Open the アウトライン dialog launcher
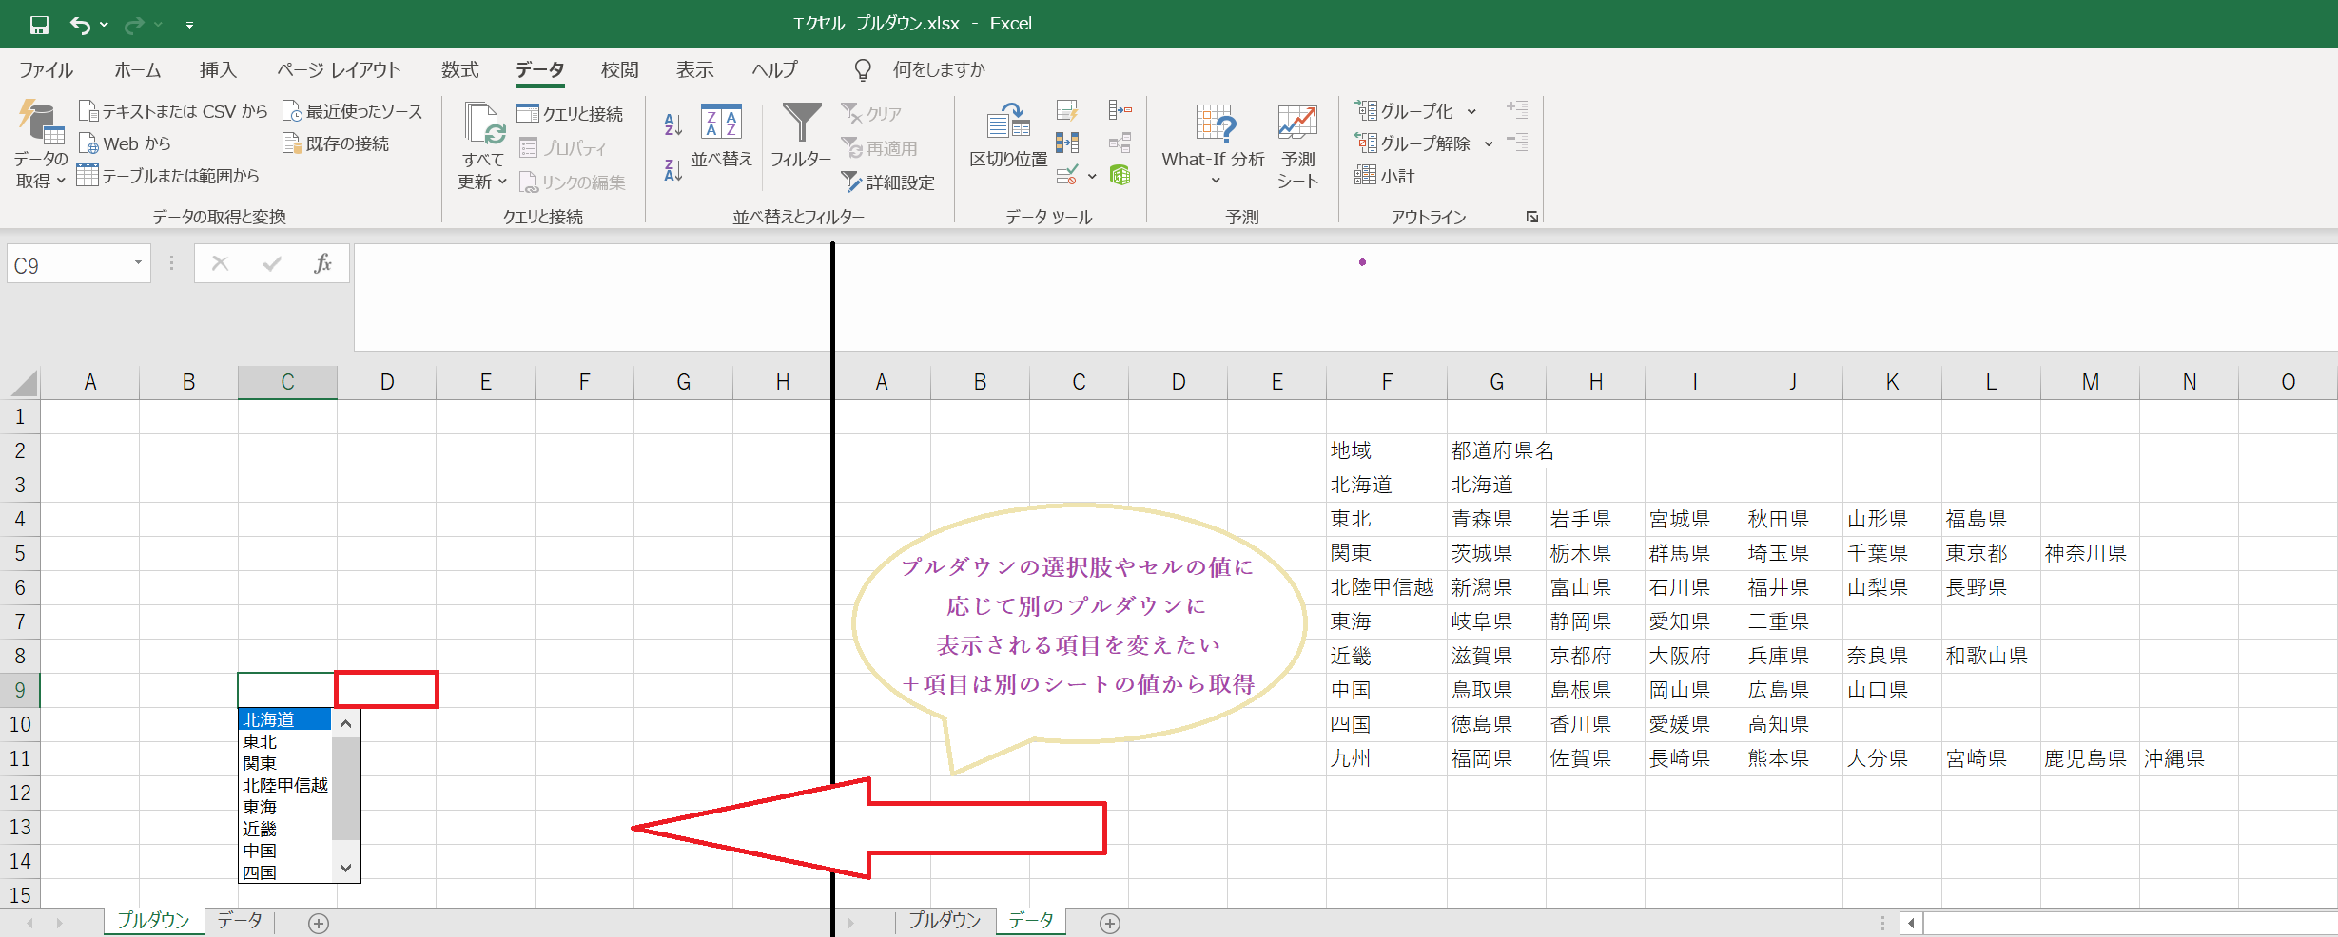Image resolution: width=2338 pixels, height=937 pixels. point(1531,217)
